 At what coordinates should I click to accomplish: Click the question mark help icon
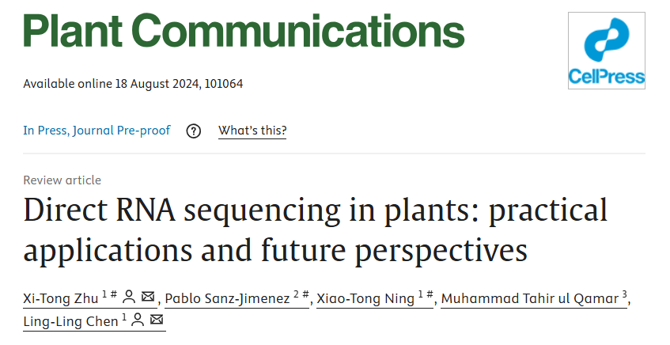[194, 131]
